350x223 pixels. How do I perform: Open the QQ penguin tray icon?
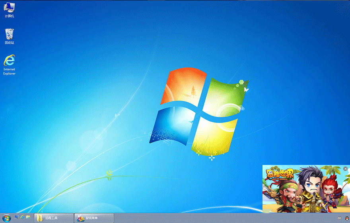347,218
